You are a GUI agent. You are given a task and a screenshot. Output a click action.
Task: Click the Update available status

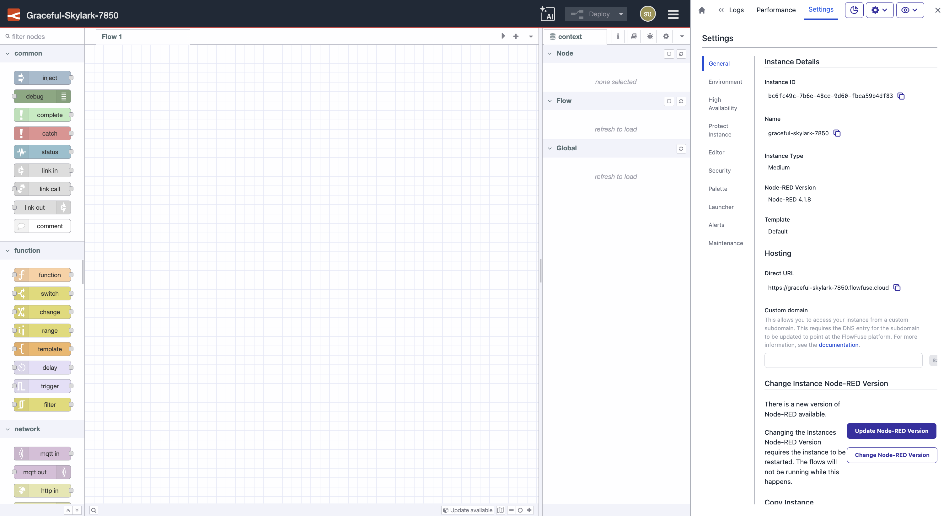pyautogui.click(x=468, y=510)
